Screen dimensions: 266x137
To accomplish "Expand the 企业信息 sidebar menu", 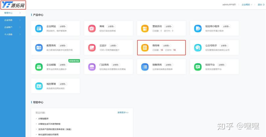I will (12, 20).
